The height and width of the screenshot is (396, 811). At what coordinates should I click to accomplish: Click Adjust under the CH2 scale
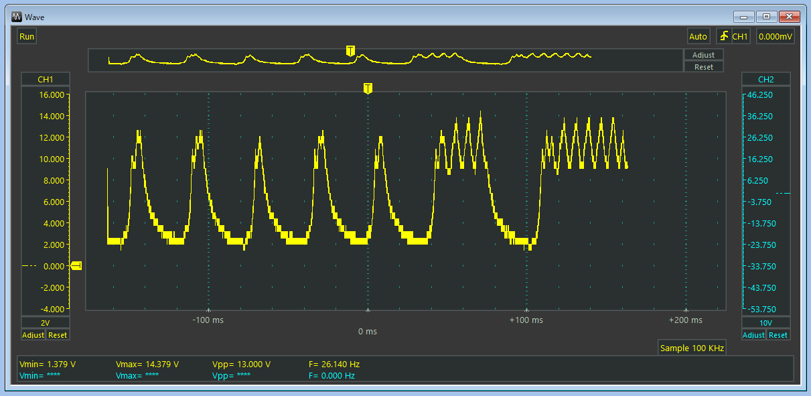tap(753, 334)
